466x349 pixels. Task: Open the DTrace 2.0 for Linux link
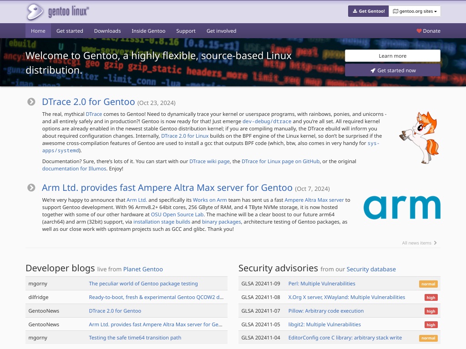(185, 136)
